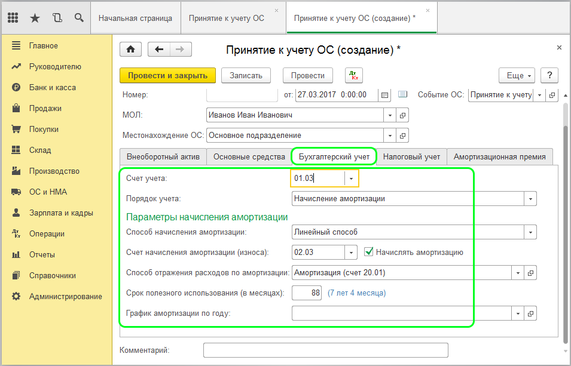This screenshot has height=366, width=571.
Task: Click the favorites star icon
Action: (35, 18)
